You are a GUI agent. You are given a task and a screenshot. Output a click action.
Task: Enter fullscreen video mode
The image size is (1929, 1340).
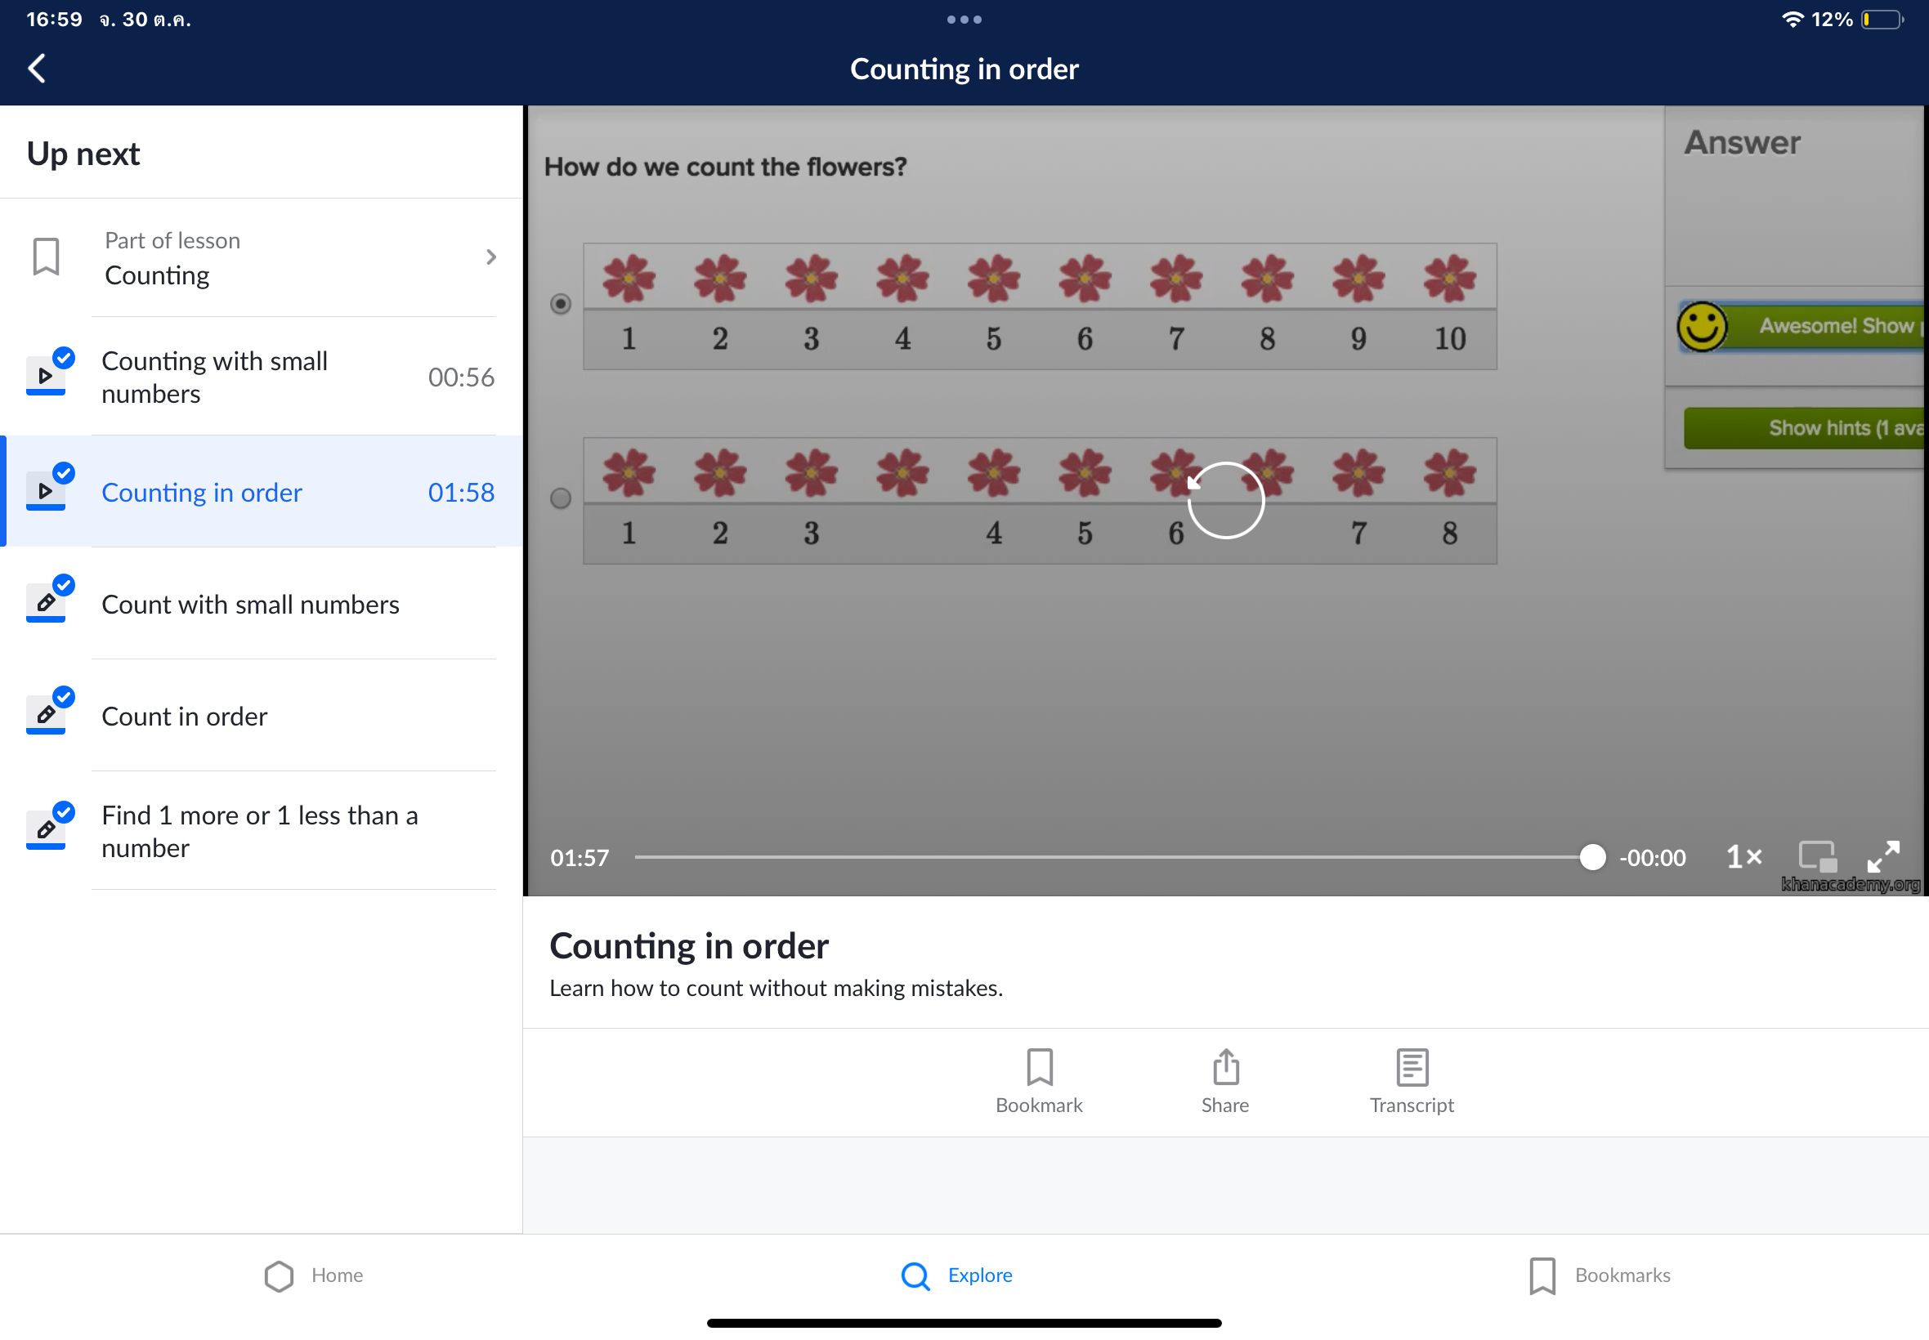(1882, 856)
